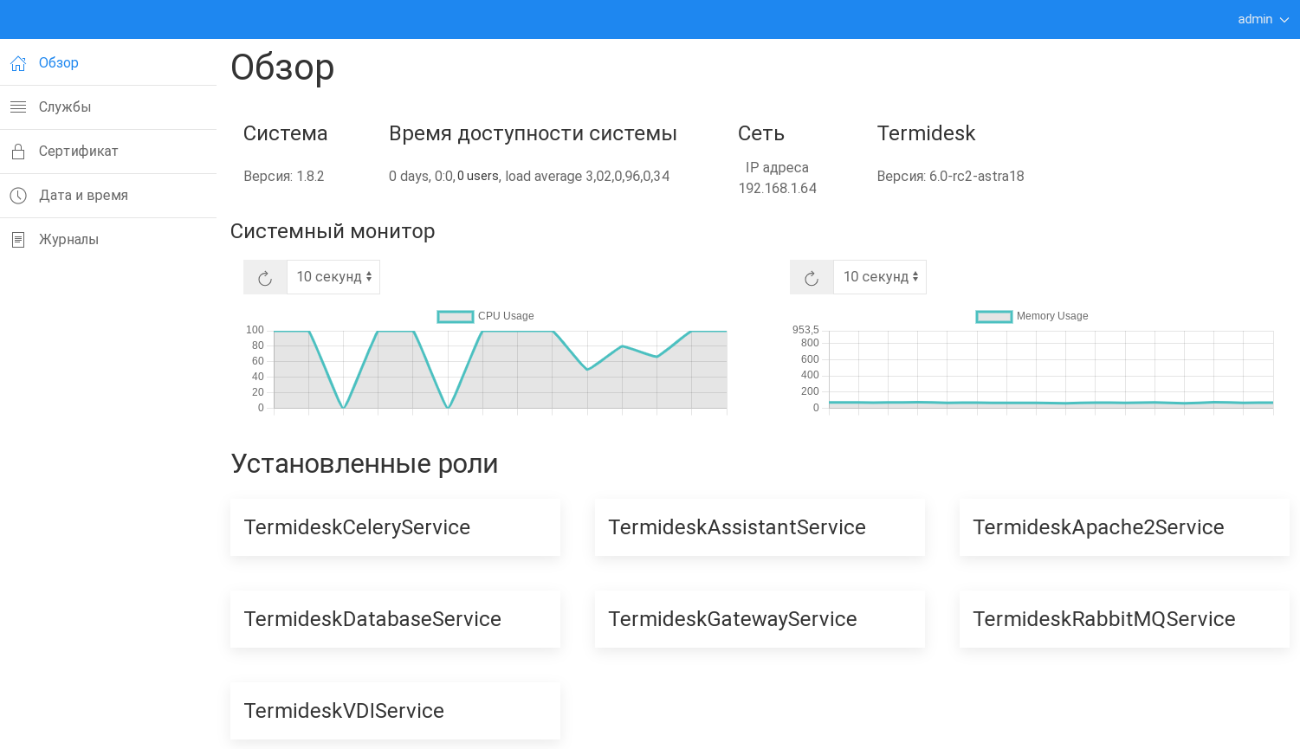Click the list icon beside Службы
This screenshot has width=1300, height=749.
point(18,107)
